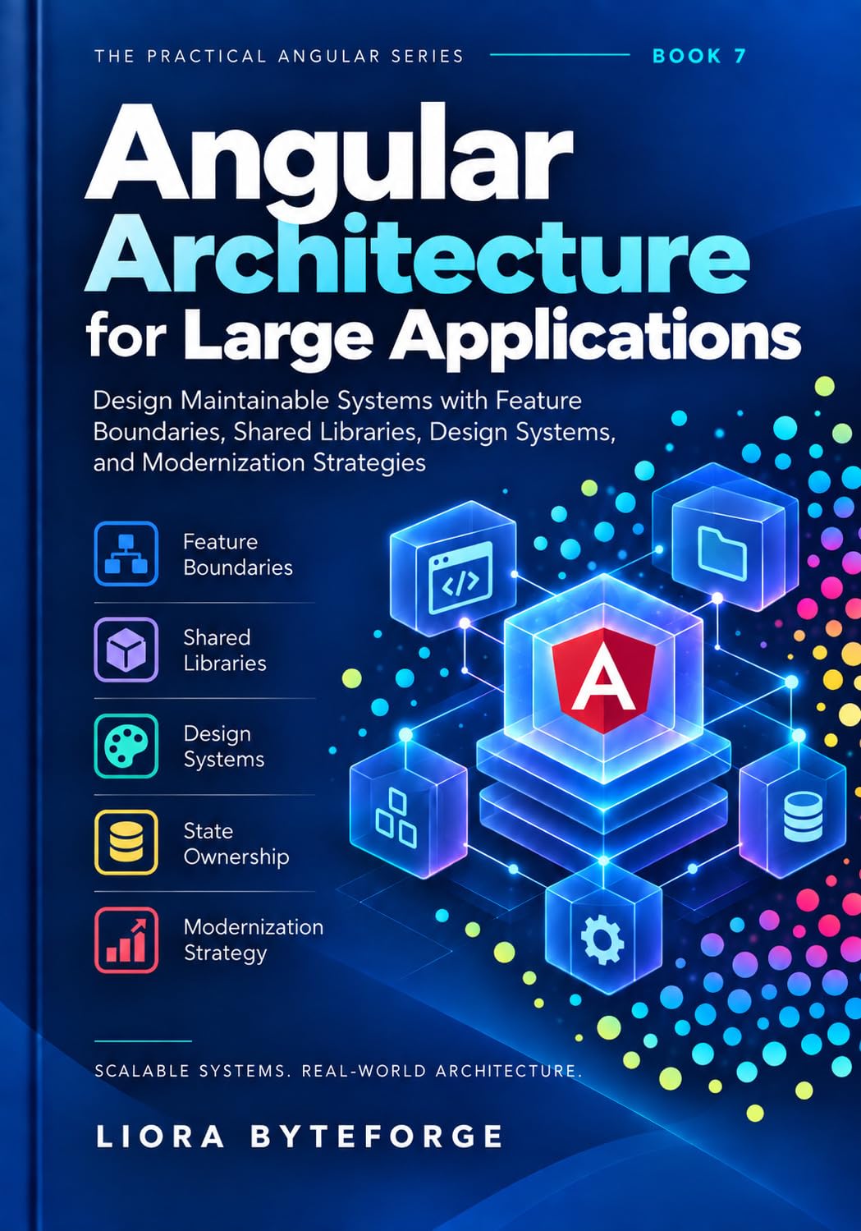Click 'for Large Applications' title line
Screen dimensions: 861x1231
[x=444, y=338]
